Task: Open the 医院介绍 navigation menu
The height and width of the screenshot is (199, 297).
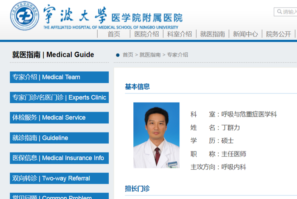Action: 146,34
